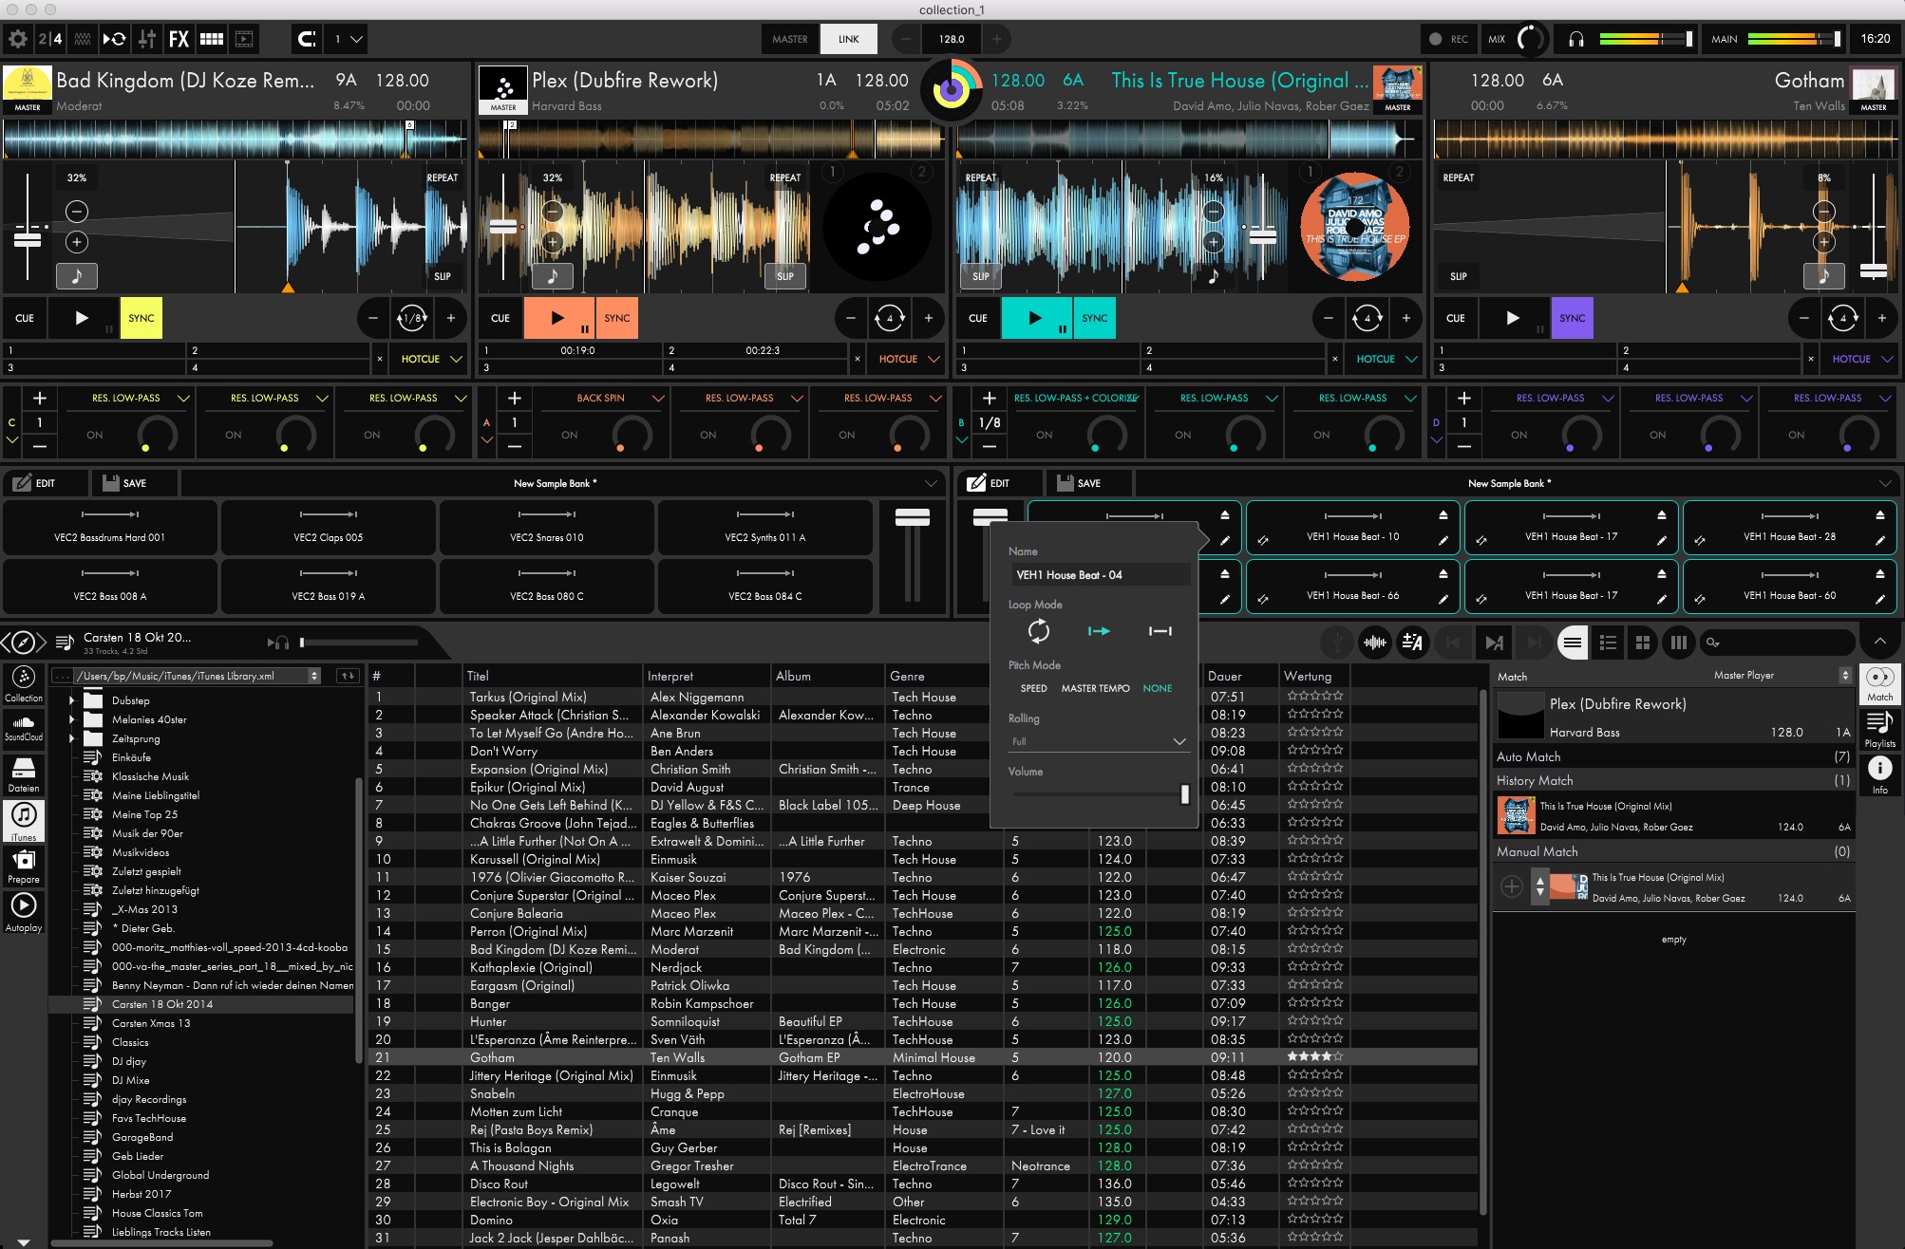Turn off the RES. LOW-PASS effect on deck A
The height and width of the screenshot is (1249, 1905).
707,434
